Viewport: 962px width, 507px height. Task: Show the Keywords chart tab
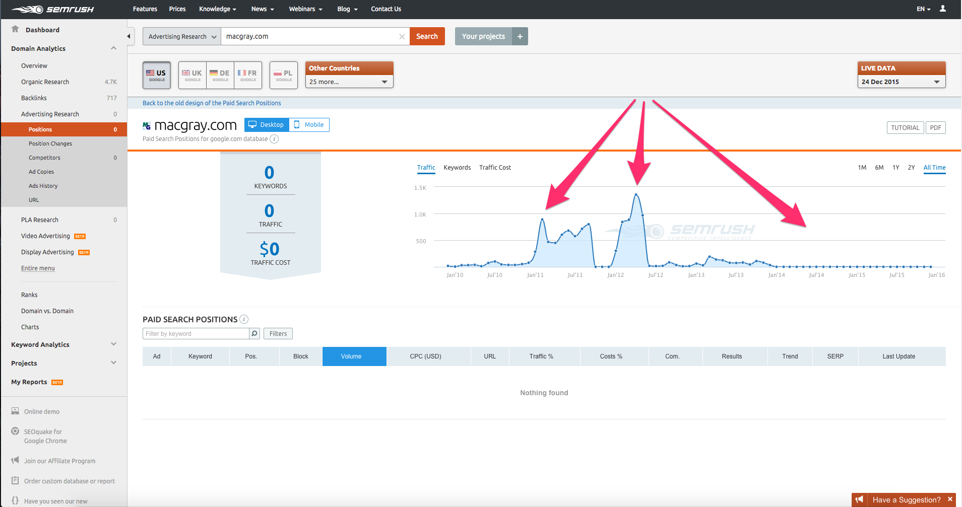pyautogui.click(x=457, y=168)
